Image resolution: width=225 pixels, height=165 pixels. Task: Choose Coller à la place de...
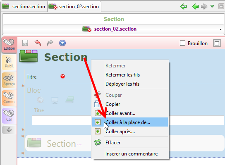130,122
